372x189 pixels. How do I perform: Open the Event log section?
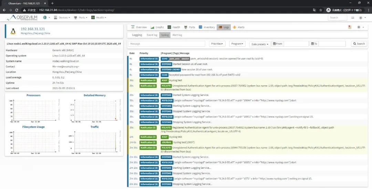[x=152, y=35]
